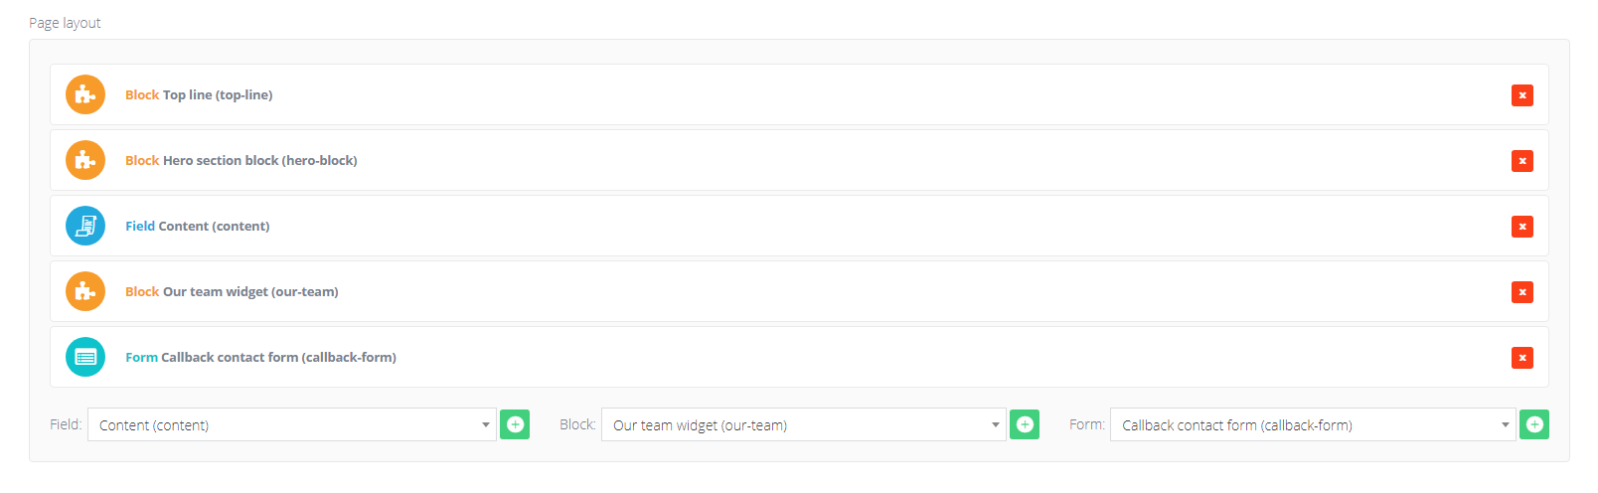The width and height of the screenshot is (1598, 493).
Task: Remove the Our team widget block
Action: (1521, 292)
